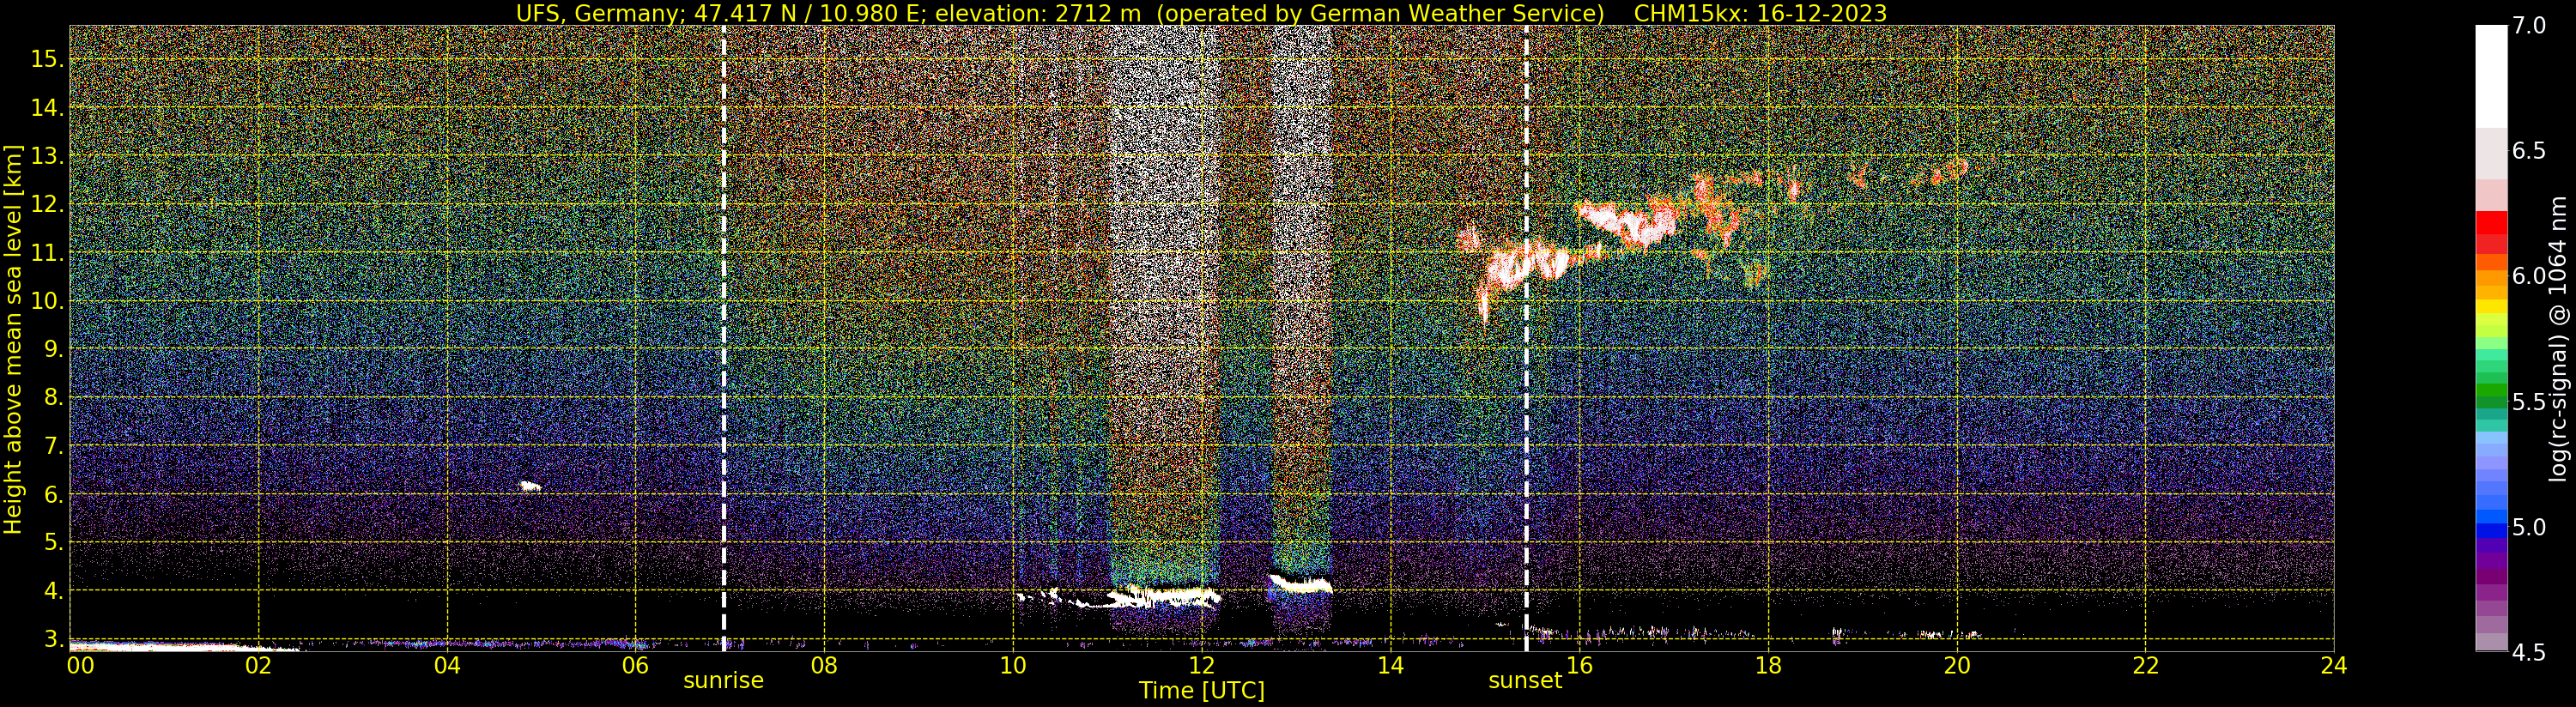Click the small white cloud echo near 6 km

click(530, 486)
